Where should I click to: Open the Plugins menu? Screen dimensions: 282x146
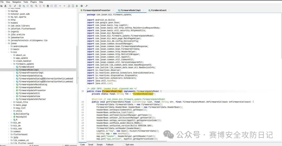(x=34, y=2)
